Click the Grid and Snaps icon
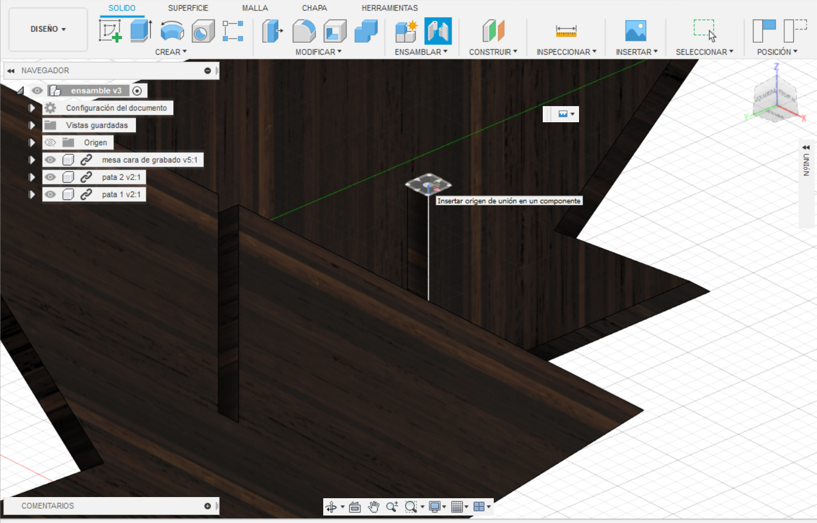 pos(457,507)
